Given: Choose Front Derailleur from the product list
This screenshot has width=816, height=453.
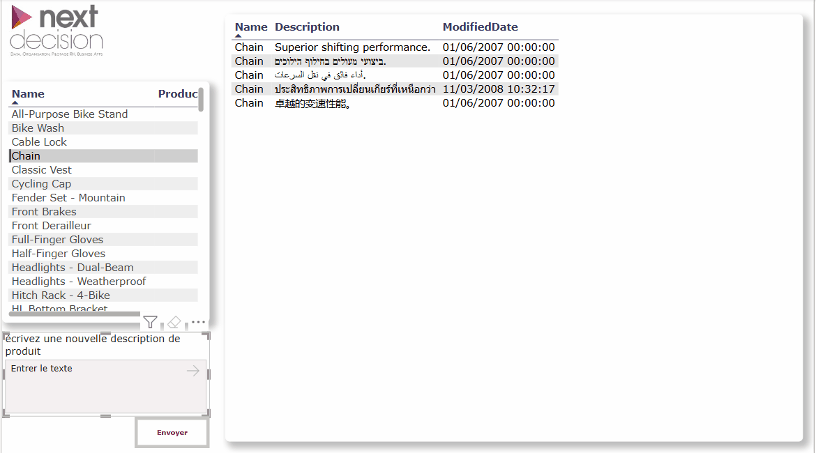Looking at the screenshot, I should coord(52,226).
